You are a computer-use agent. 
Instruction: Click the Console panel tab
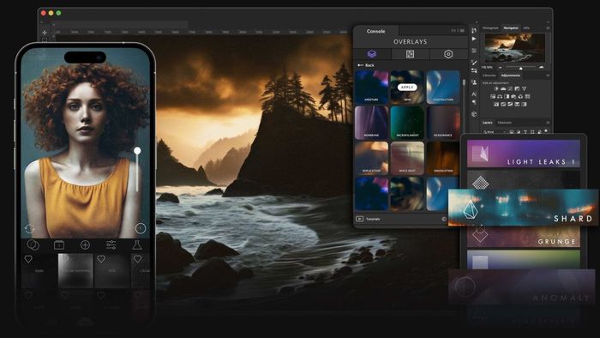pos(375,32)
